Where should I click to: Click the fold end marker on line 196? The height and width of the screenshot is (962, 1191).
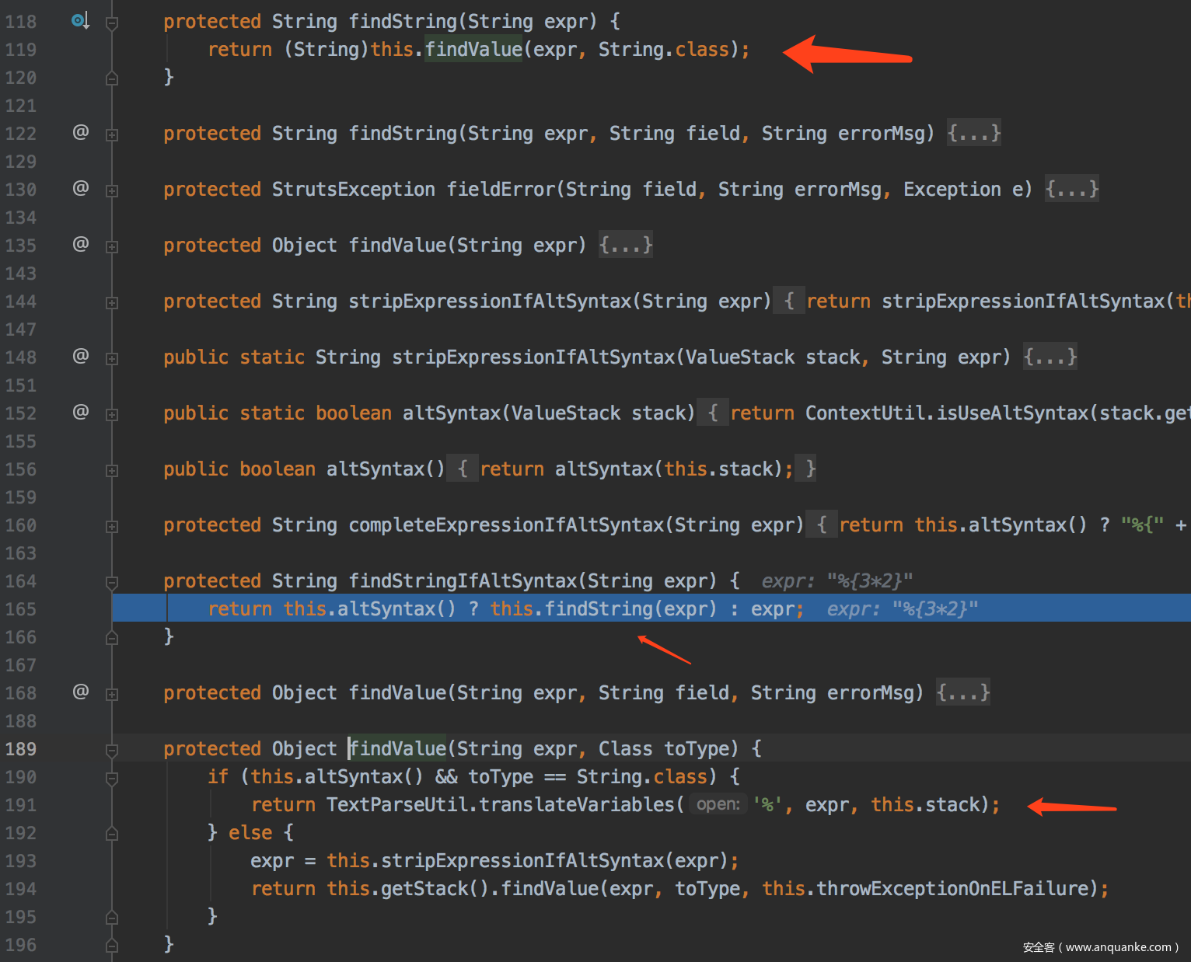tap(112, 945)
